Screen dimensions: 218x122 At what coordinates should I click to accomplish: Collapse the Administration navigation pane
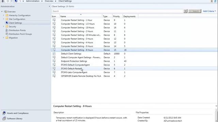click(x=49, y=6)
